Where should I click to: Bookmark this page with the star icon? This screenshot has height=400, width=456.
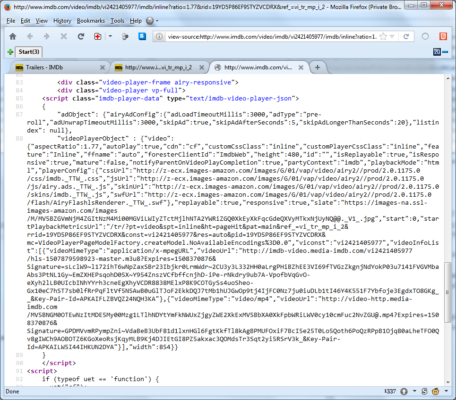(383, 36)
